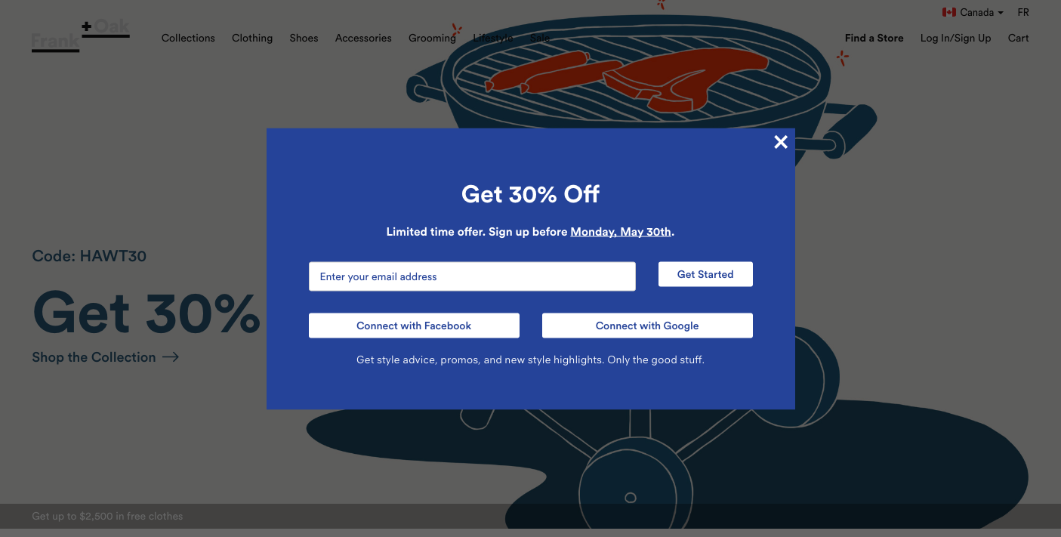
Task: Click the Frank + Oak logo
Action: coord(81,36)
